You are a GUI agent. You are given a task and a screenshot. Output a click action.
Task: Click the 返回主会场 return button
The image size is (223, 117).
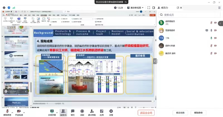(x=146, y=113)
